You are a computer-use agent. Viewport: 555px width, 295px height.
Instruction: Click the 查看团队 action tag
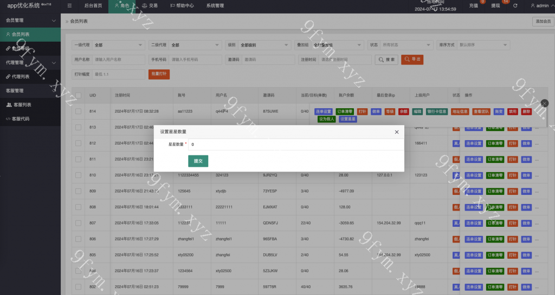click(481, 112)
